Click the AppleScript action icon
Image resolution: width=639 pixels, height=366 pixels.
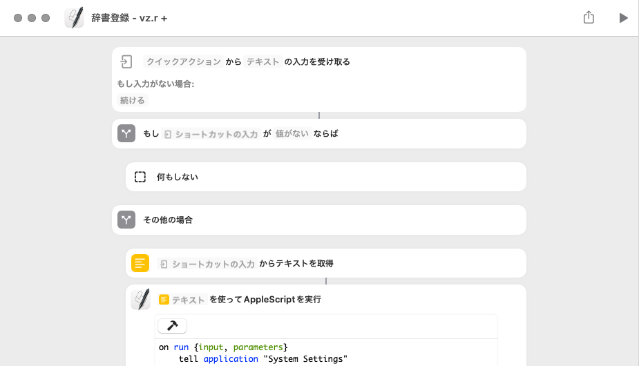pyautogui.click(x=140, y=300)
